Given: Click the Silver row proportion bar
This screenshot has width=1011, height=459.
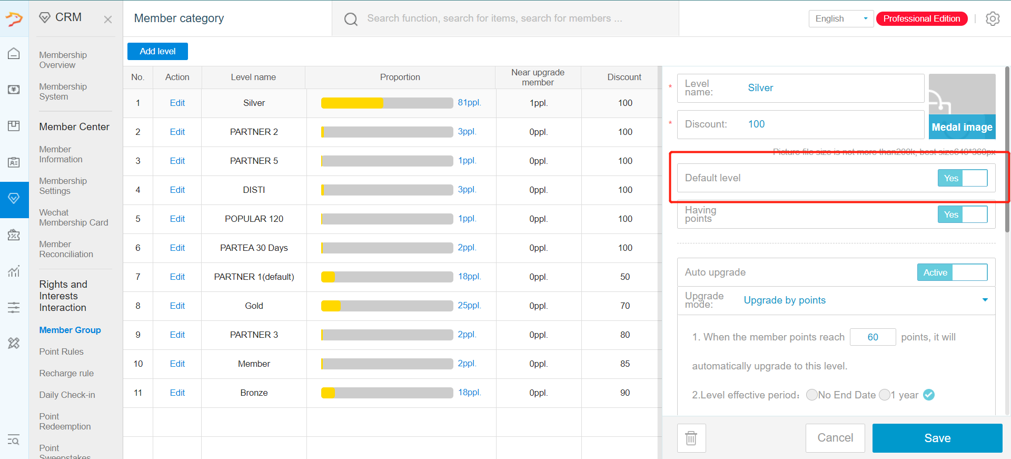Looking at the screenshot, I should (x=387, y=103).
